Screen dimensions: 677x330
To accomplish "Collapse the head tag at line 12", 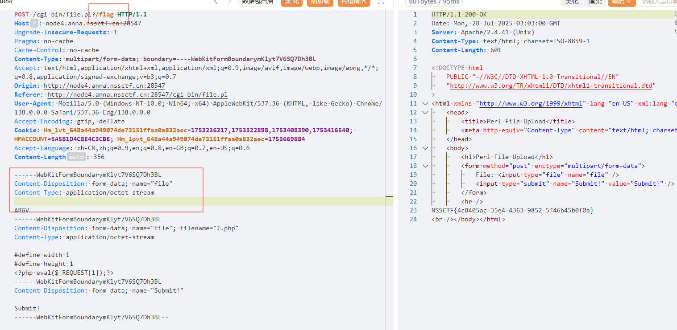I will click(425, 112).
